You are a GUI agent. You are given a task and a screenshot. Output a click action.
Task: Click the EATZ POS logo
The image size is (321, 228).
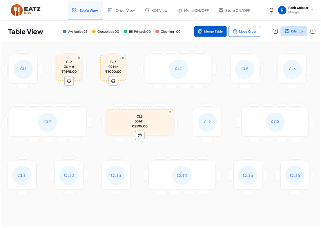(x=26, y=10)
